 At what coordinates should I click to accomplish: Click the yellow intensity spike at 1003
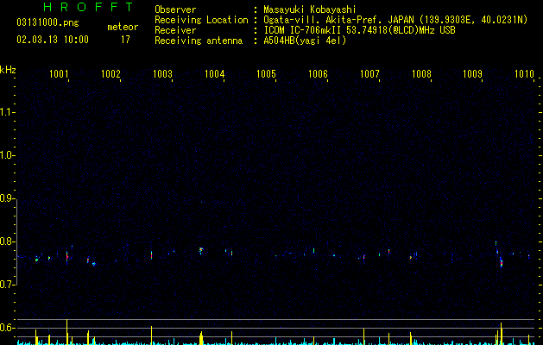click(x=151, y=335)
